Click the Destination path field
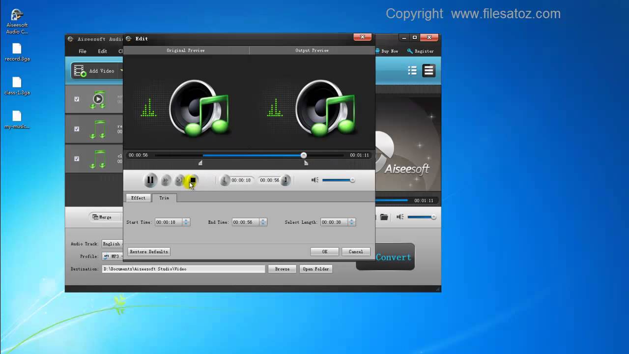 [184, 269]
